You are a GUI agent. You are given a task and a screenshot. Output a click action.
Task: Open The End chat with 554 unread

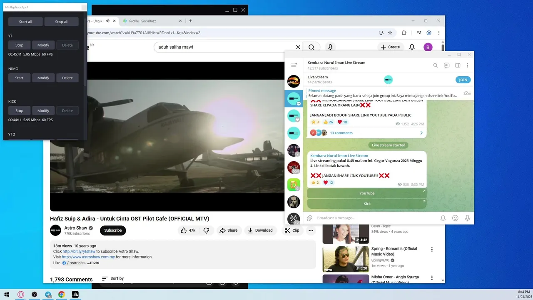pos(294,167)
